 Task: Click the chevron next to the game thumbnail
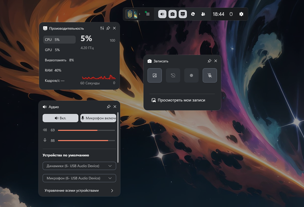coord(139,14)
